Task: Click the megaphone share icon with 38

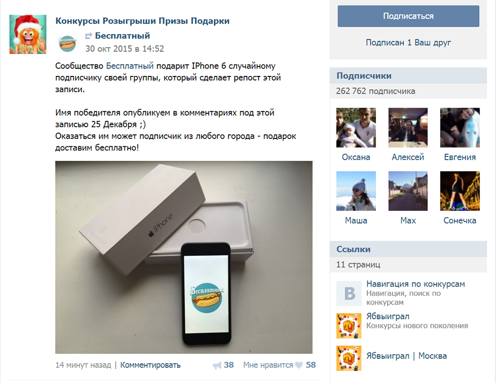Action: 217,366
